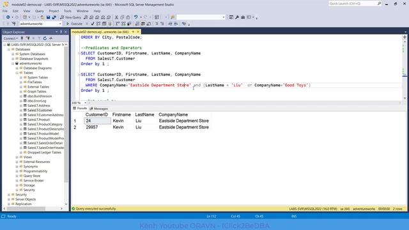Click the Quick Launch search magnifier icon
The image size is (409, 230).
[x=379, y=3]
